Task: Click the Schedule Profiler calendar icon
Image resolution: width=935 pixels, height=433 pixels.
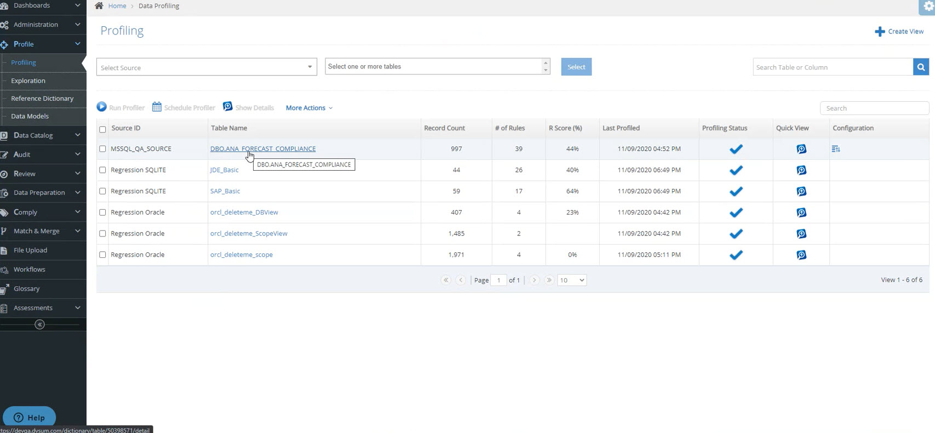Action: 157,107
